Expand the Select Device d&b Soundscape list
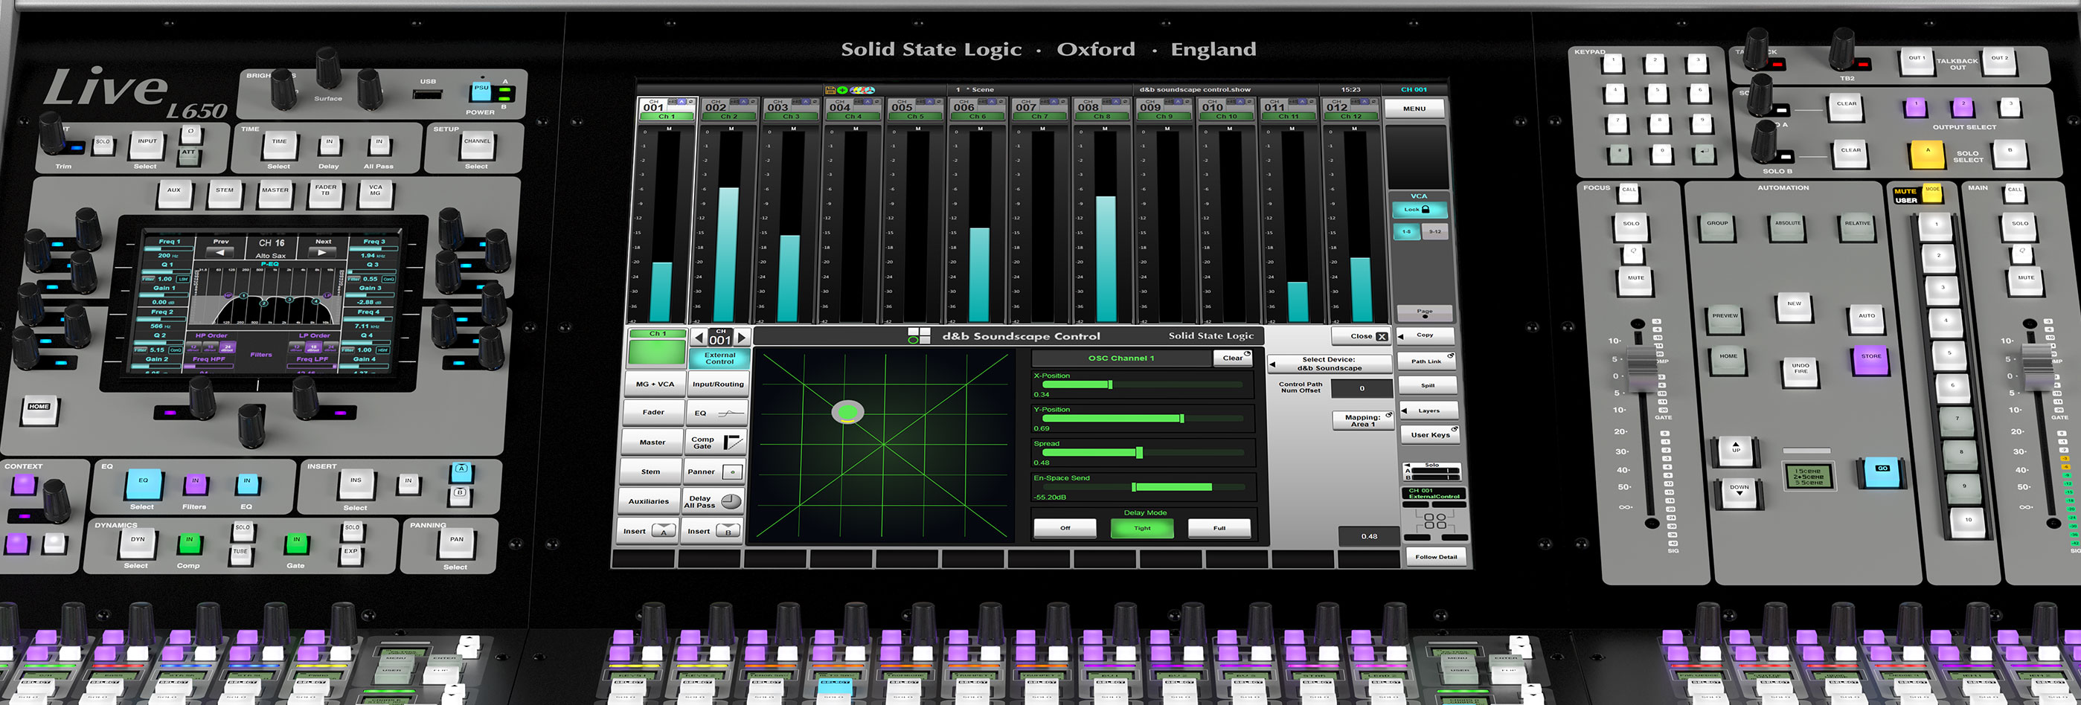 tap(1329, 364)
